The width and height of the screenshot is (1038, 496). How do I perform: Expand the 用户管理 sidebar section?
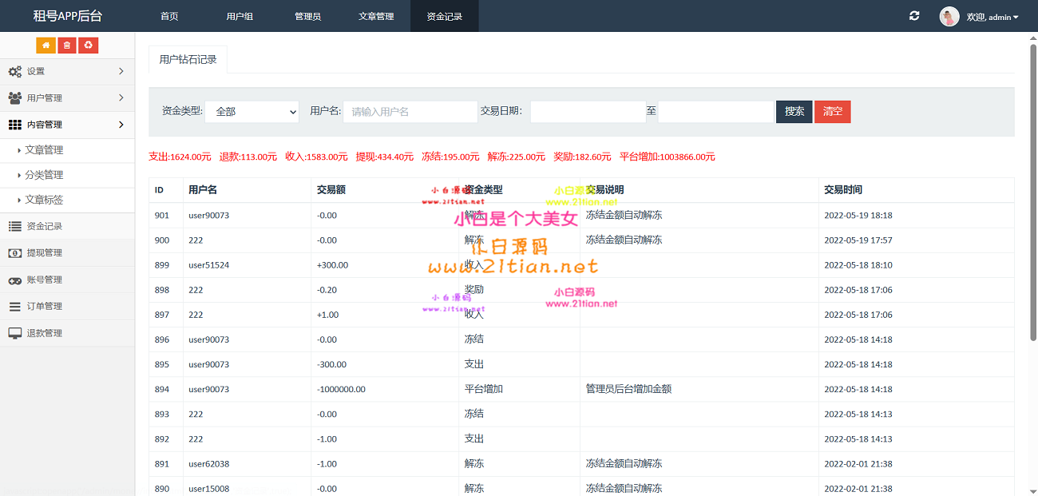pos(67,98)
